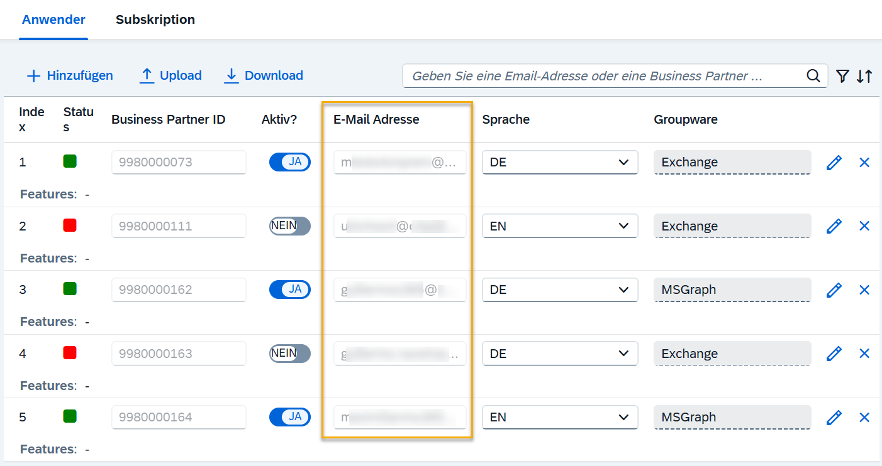Open the filter icon next to search
The height and width of the screenshot is (466, 882).
coord(842,76)
